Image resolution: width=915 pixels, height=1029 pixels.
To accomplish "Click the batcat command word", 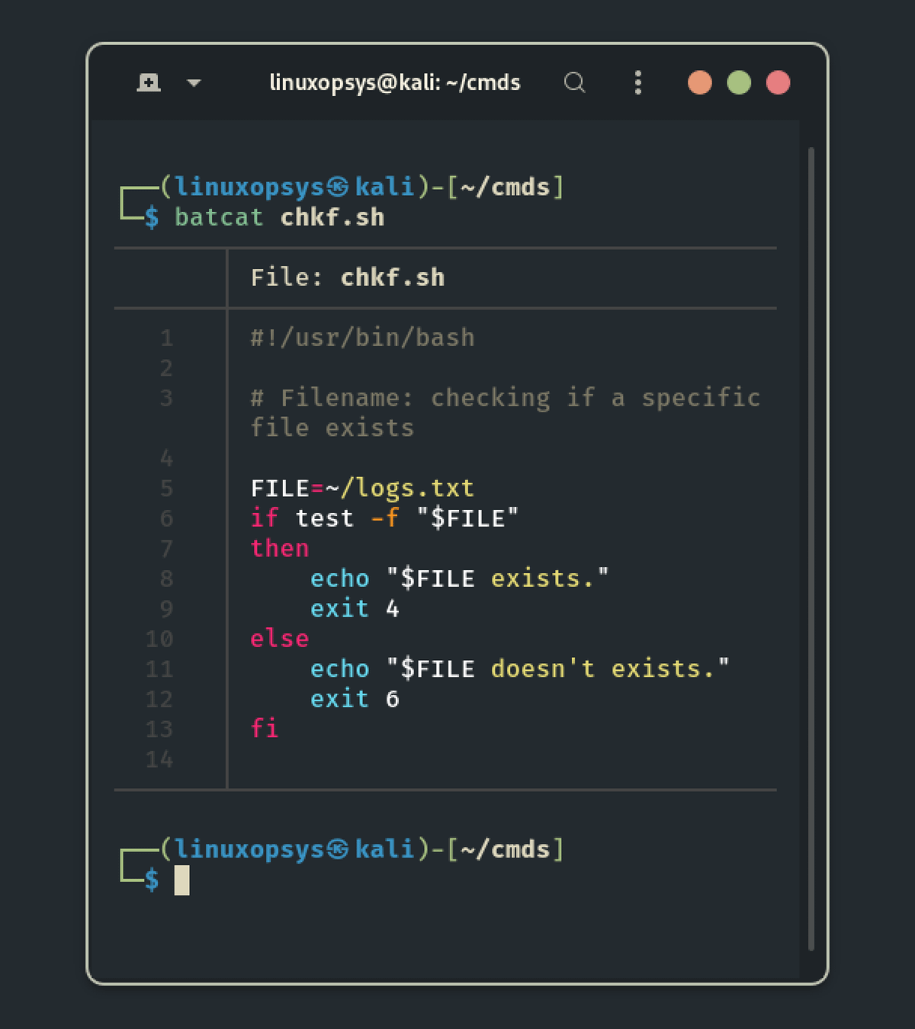I will tap(219, 217).
